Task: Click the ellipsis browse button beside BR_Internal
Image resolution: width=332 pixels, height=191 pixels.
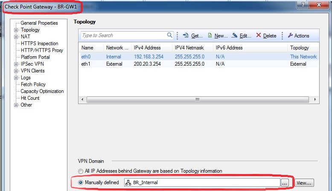Action: 285,183
